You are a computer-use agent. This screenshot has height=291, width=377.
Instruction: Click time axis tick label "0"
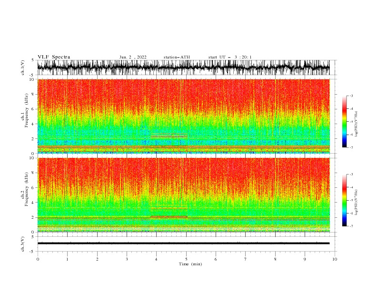(38, 259)
